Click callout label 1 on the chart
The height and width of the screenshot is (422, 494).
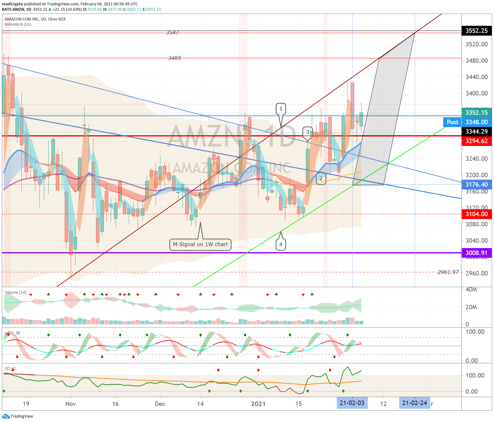[x=281, y=109]
